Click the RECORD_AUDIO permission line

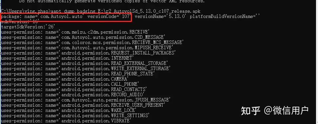coord(73,95)
